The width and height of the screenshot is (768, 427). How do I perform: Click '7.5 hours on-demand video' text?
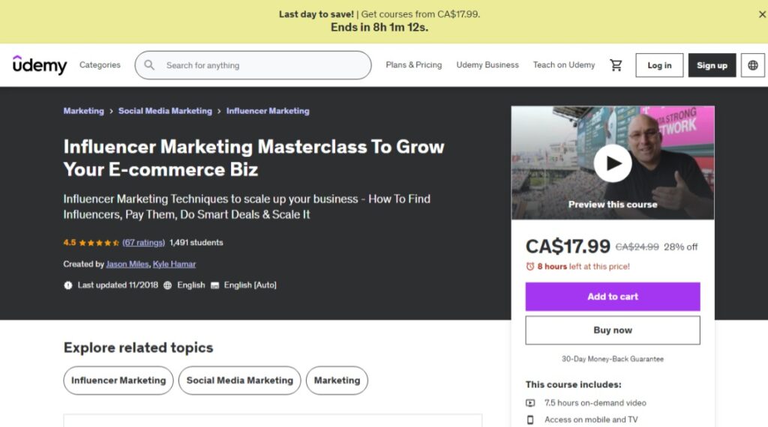click(595, 403)
